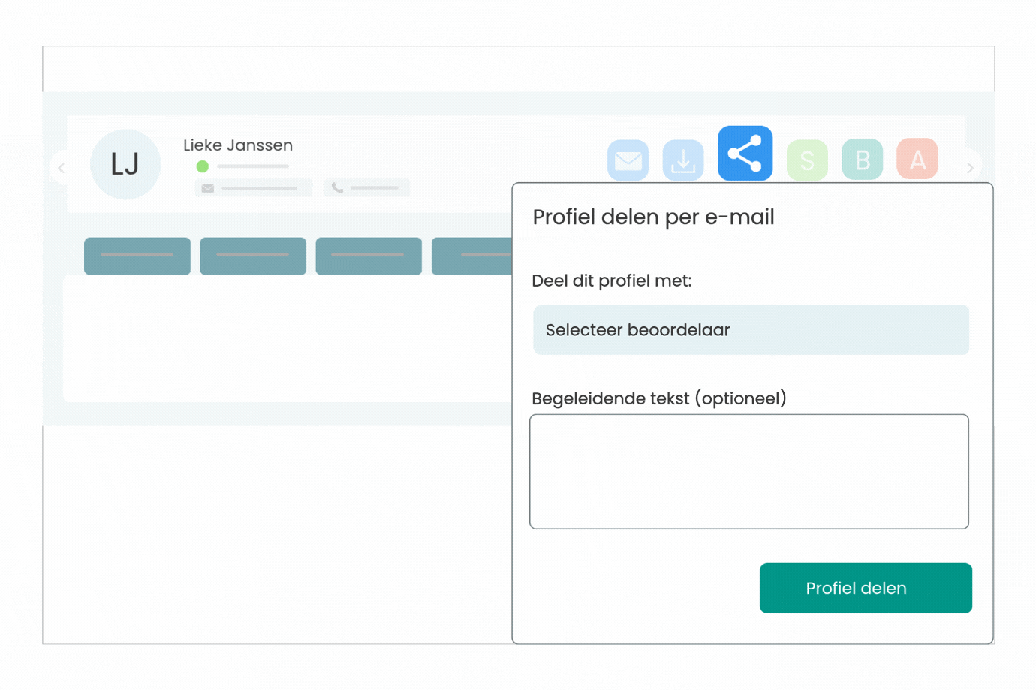The image size is (1036, 690).
Task: Click the blue share profile icon
Action: coord(745,154)
